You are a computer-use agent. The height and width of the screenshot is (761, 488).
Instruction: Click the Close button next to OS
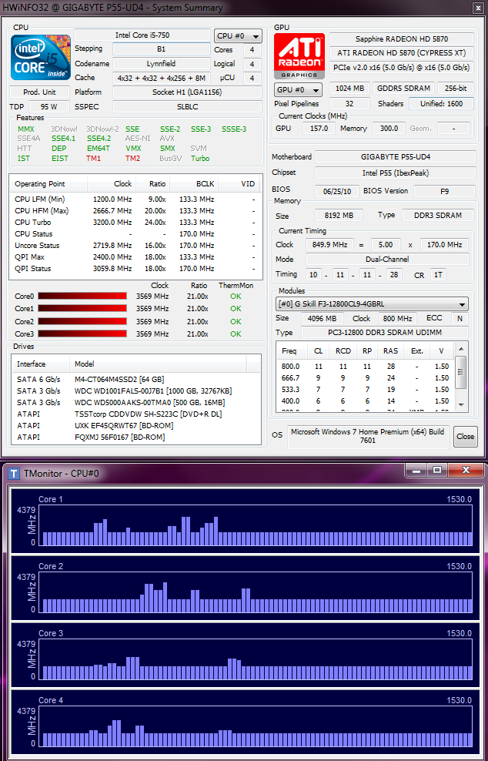(x=465, y=436)
